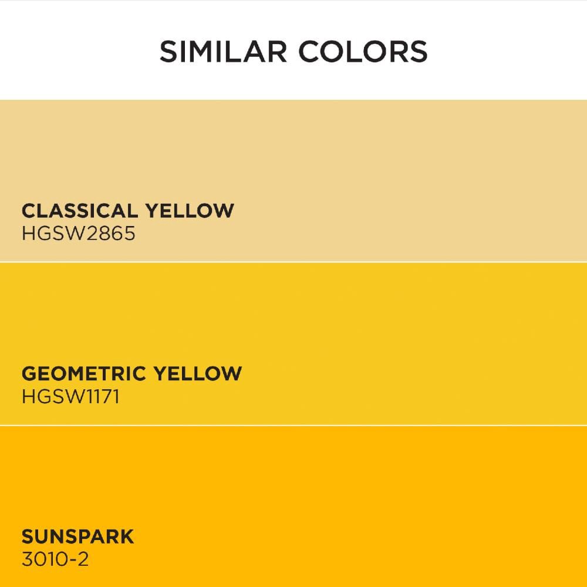Click the Classical Yellow name label
Screen dimensions: 587x587
(x=127, y=211)
